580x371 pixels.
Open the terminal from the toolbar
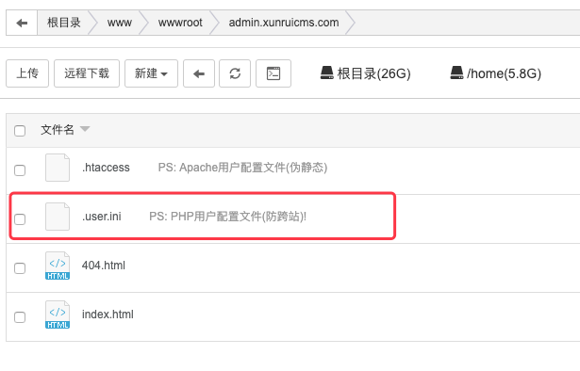pyautogui.click(x=273, y=73)
